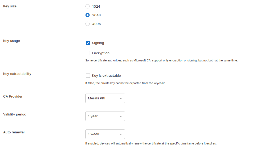Click the arrow icon beside Meraki PKI
This screenshot has height=150, width=262.
click(x=121, y=98)
